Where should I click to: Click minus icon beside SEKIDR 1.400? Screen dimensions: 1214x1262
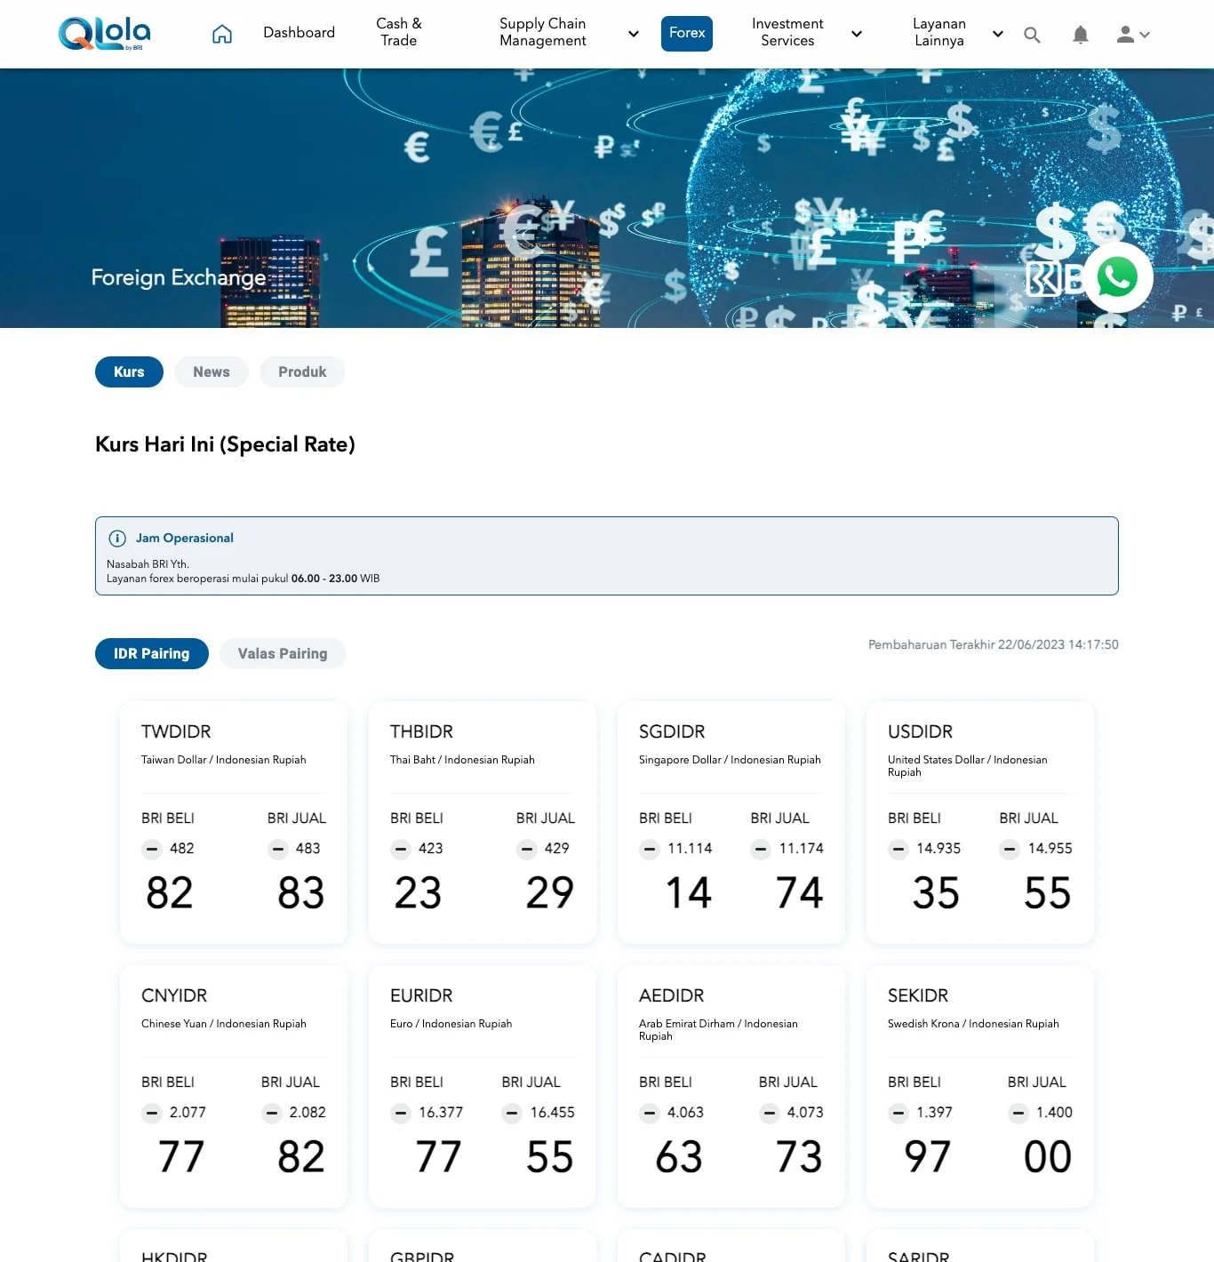tap(1018, 1113)
